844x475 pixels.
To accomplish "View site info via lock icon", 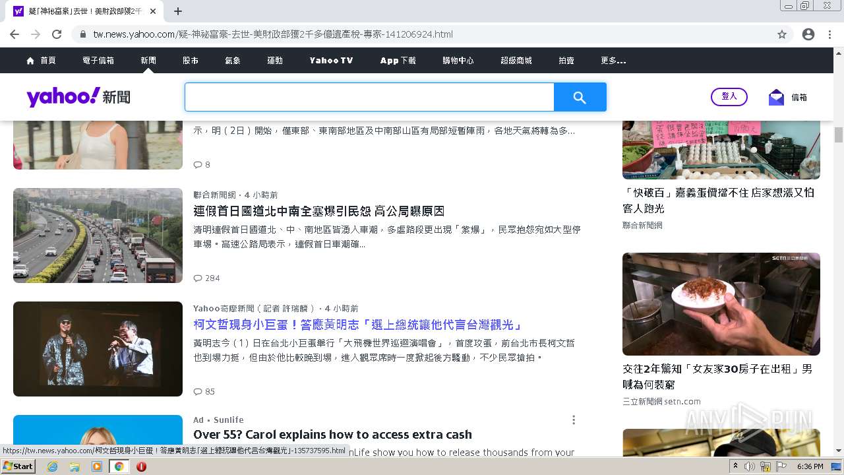I will 83,34.
